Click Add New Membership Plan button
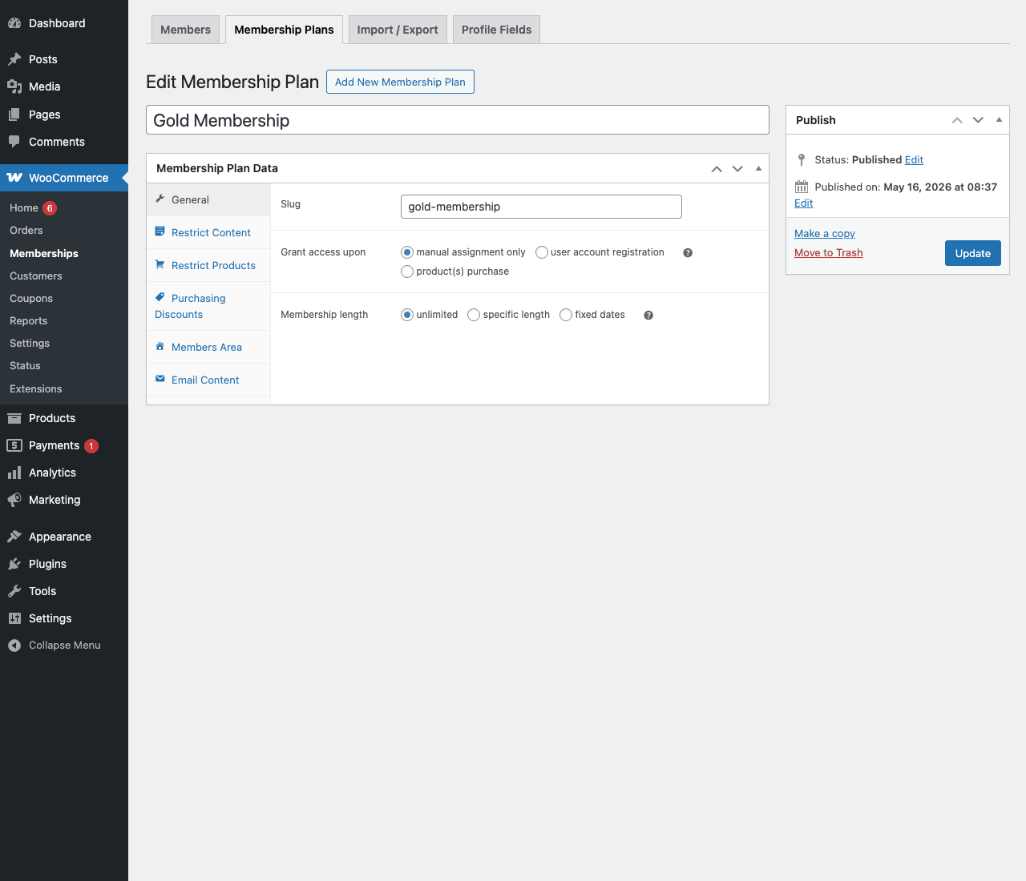This screenshot has height=881, width=1026. point(400,82)
